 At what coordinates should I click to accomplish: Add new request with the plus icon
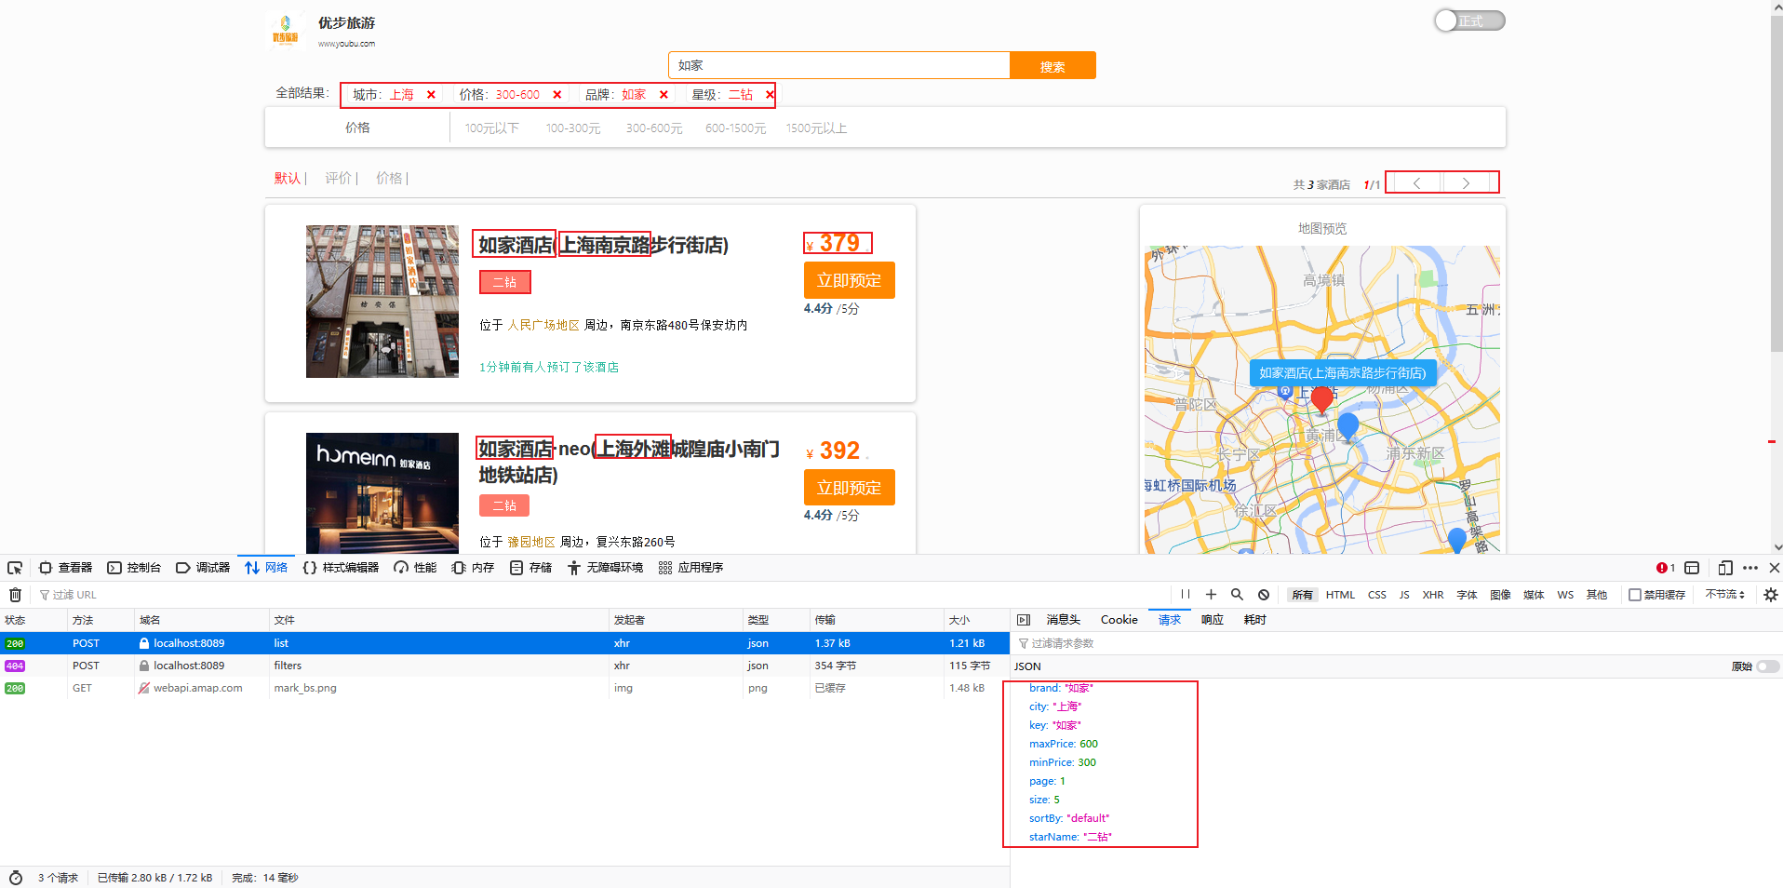pos(1211,595)
